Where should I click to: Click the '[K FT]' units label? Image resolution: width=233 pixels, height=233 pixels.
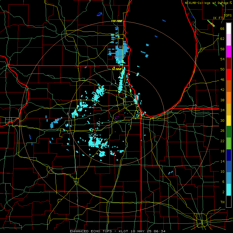coord(219,18)
